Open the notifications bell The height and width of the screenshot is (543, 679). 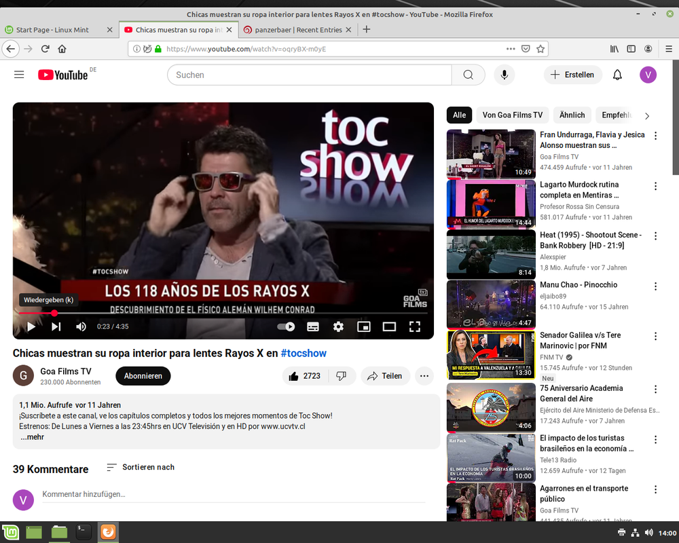pyautogui.click(x=617, y=75)
